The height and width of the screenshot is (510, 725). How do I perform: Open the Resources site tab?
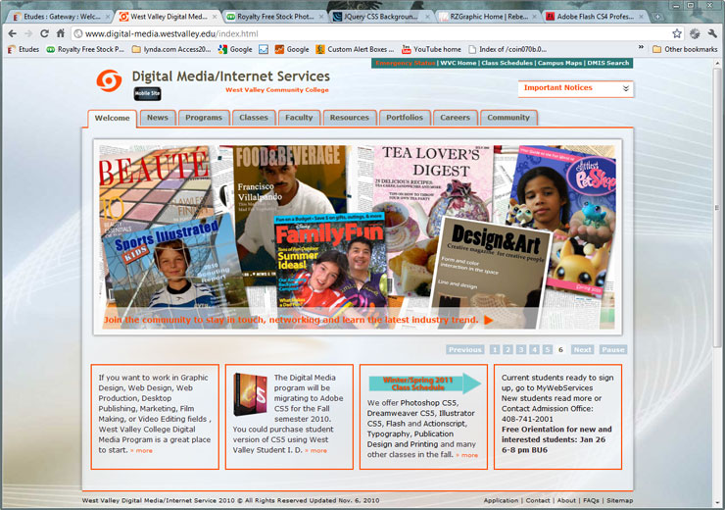[350, 118]
